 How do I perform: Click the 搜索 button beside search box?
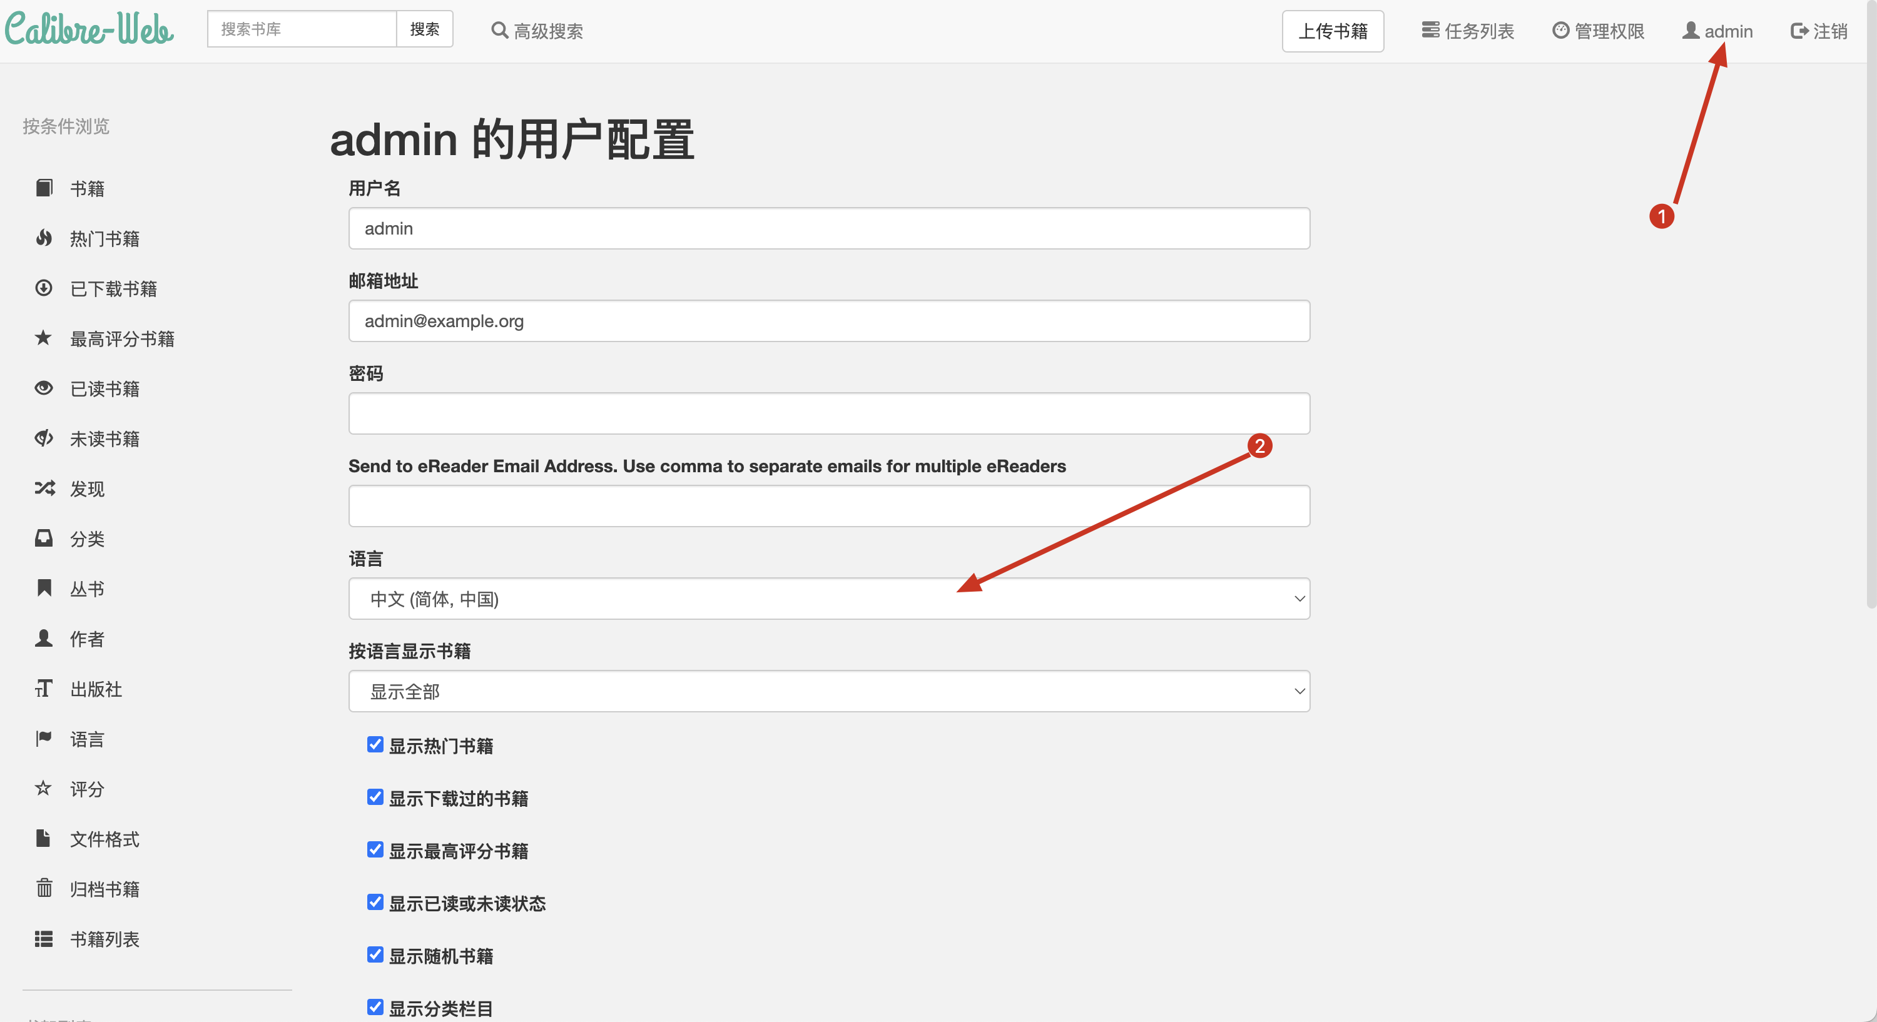click(424, 29)
